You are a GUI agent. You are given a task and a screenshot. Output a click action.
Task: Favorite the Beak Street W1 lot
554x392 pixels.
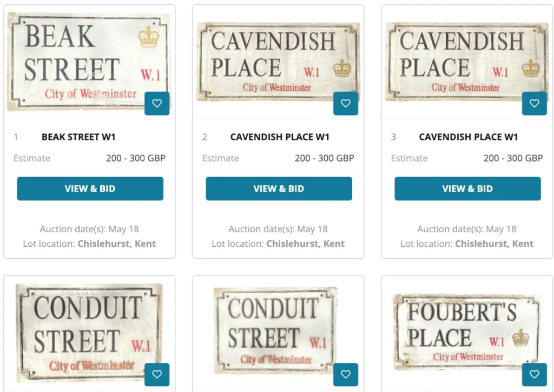pyautogui.click(x=157, y=104)
